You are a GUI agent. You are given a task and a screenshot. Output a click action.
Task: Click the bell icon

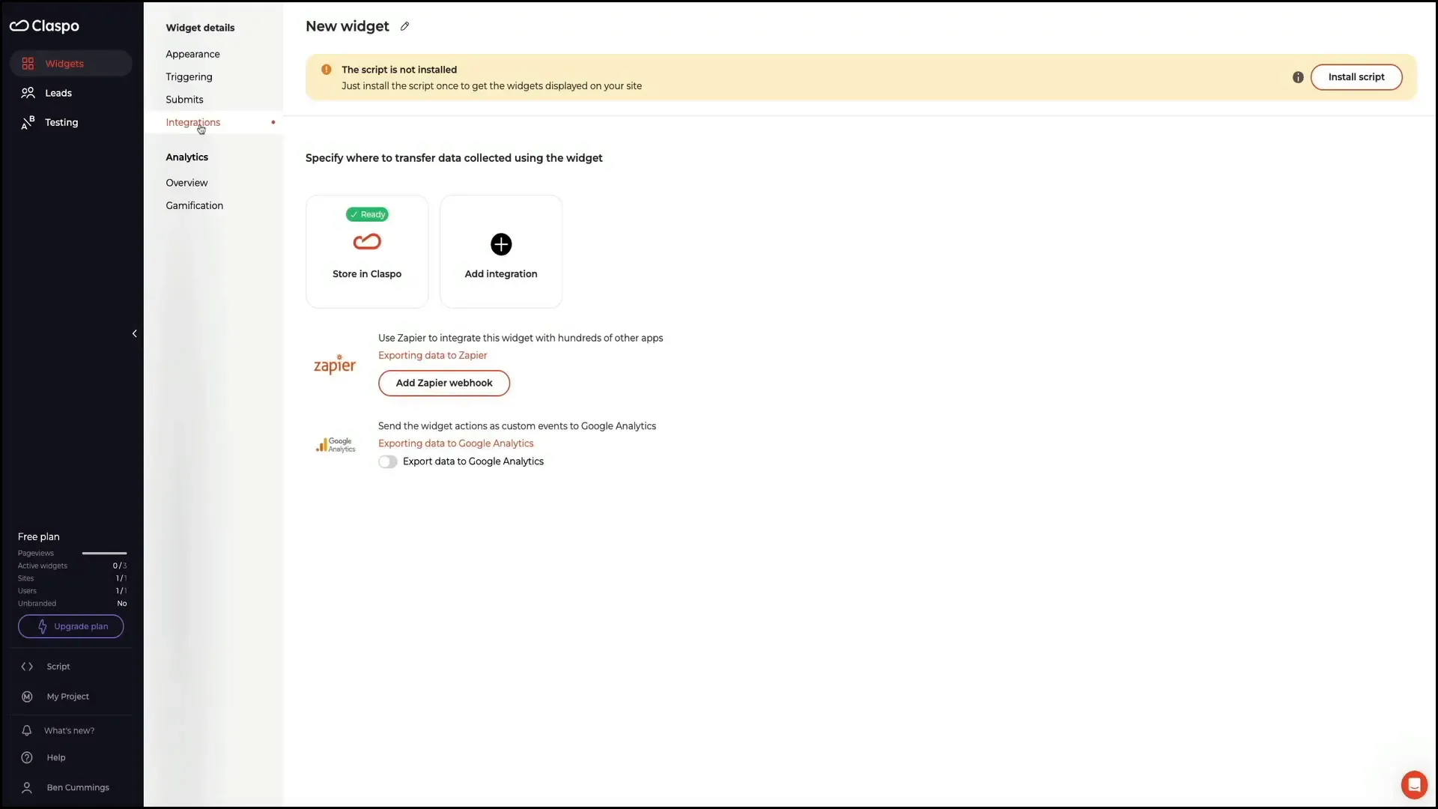(x=27, y=730)
